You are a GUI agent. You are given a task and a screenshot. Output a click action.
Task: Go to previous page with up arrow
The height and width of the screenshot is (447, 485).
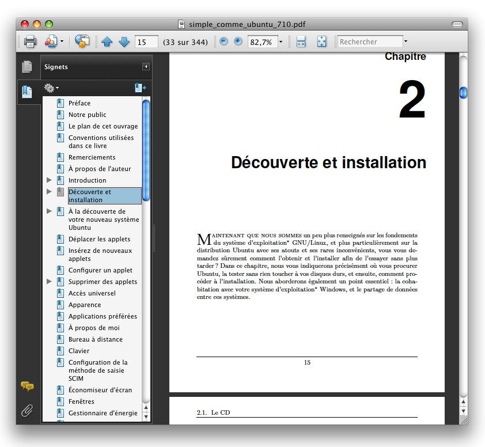point(107,41)
